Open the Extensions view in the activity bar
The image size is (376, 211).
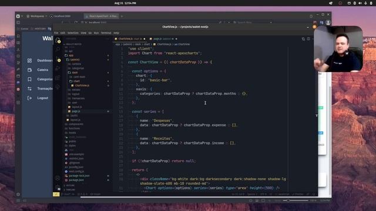[58, 78]
